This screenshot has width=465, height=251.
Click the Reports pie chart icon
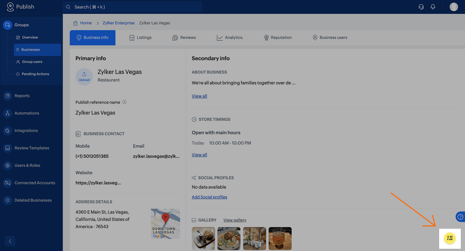pyautogui.click(x=7, y=96)
